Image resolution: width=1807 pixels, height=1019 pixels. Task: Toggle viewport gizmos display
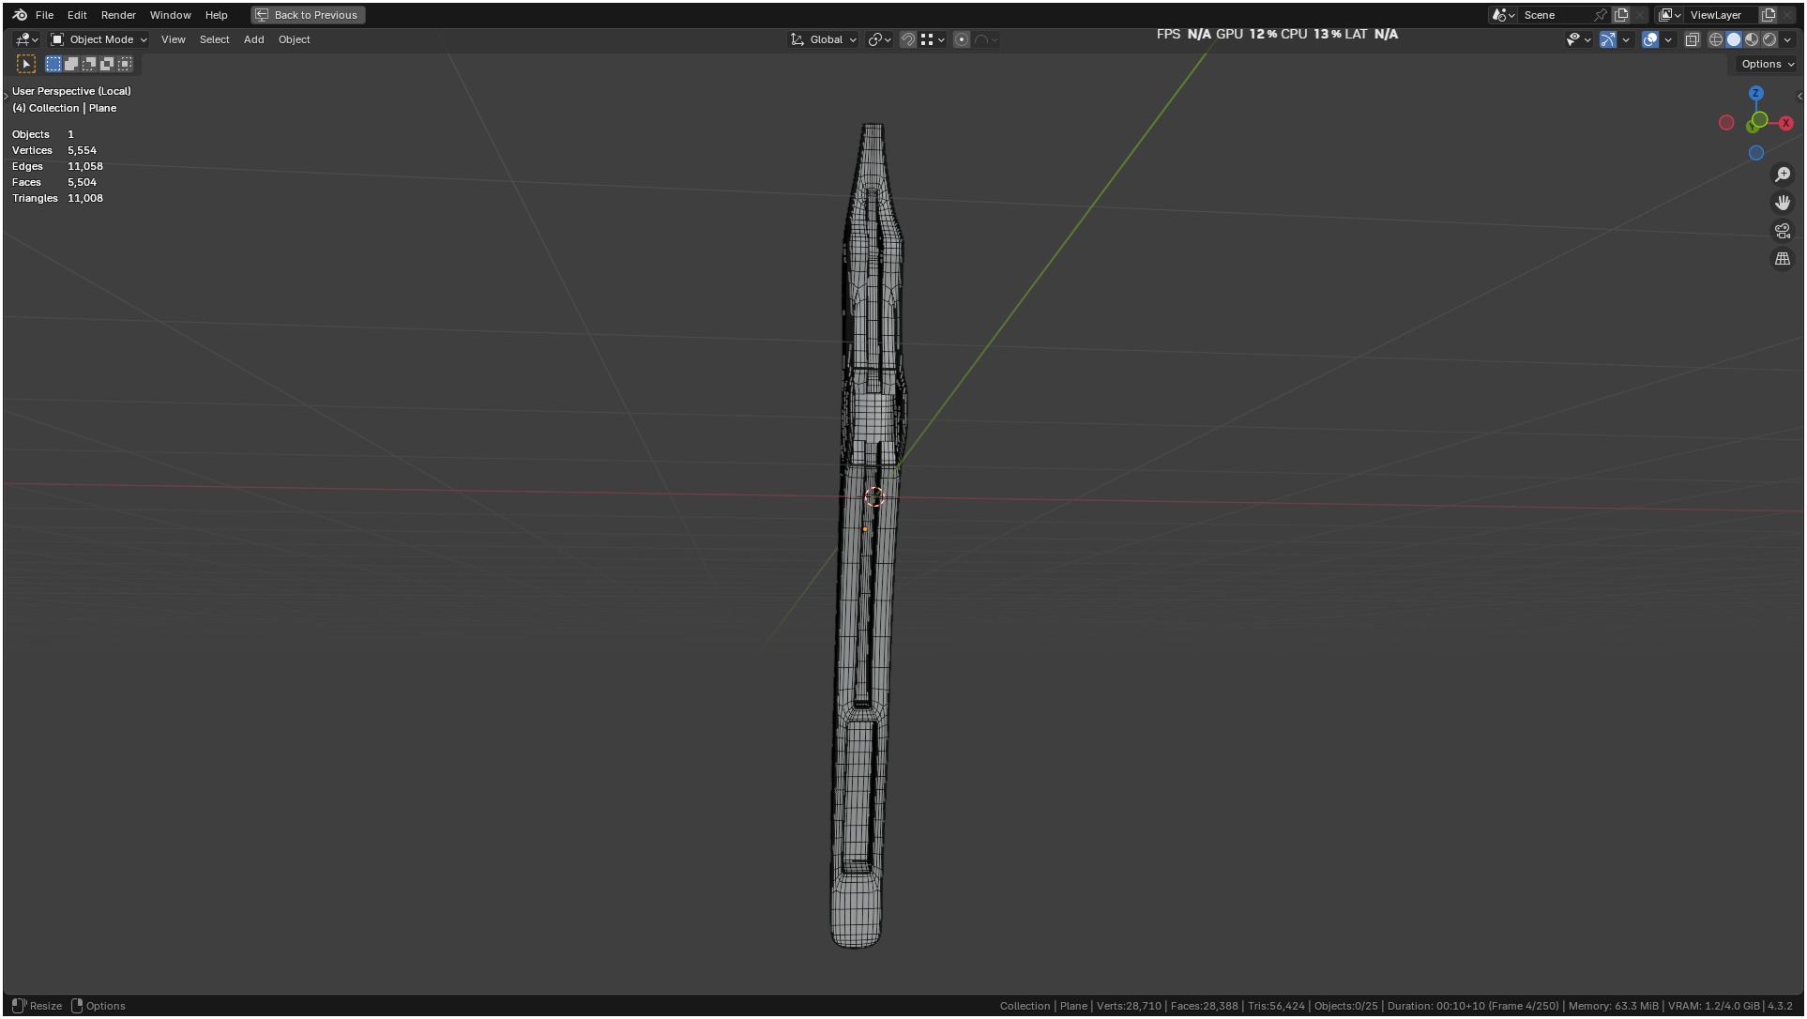point(1608,39)
